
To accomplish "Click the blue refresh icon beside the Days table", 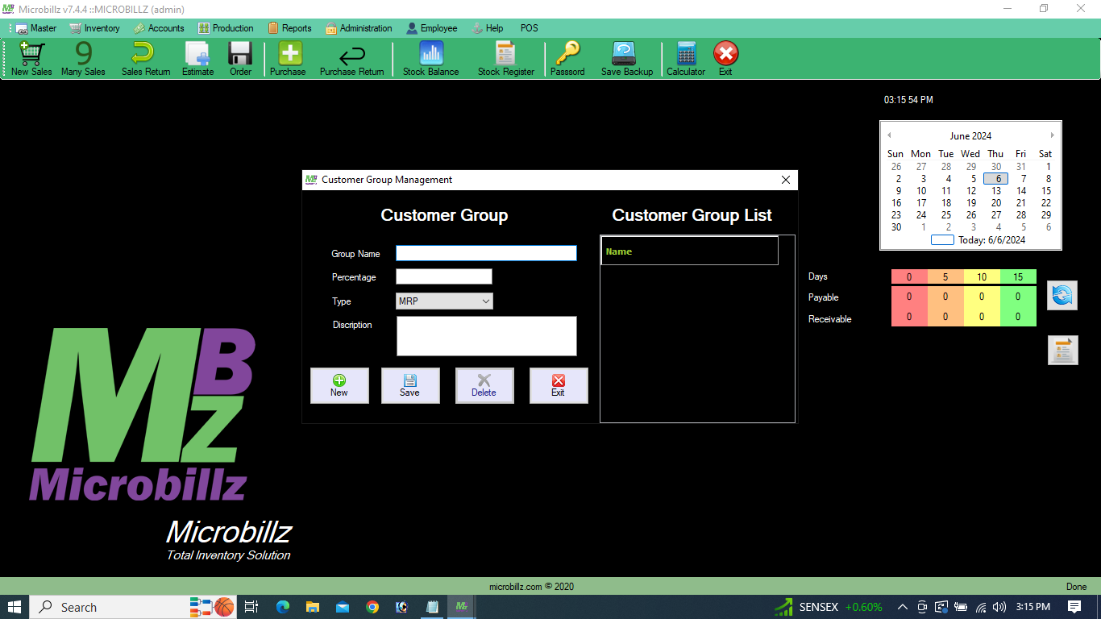I will [1062, 296].
